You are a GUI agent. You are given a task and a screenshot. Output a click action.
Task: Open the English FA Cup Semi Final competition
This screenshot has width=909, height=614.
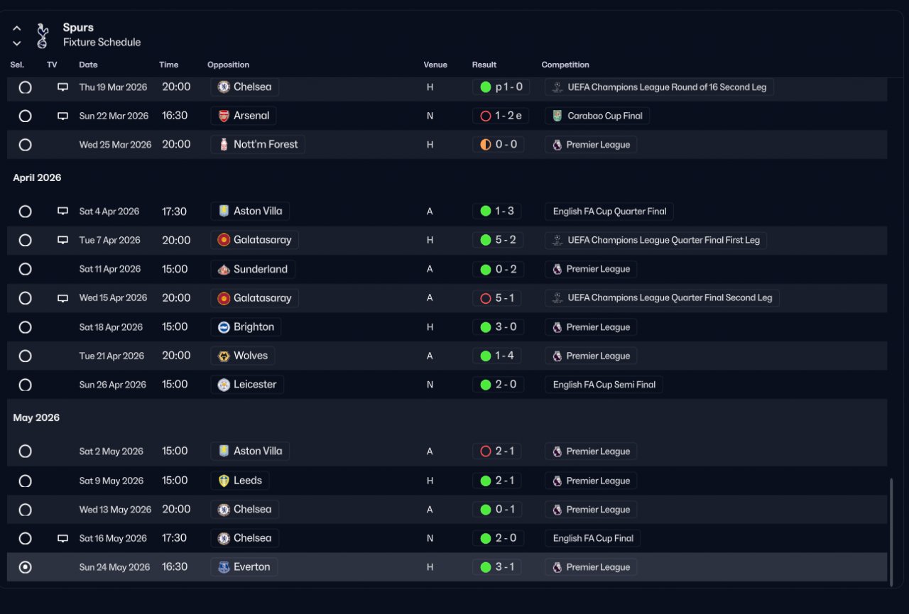point(604,385)
